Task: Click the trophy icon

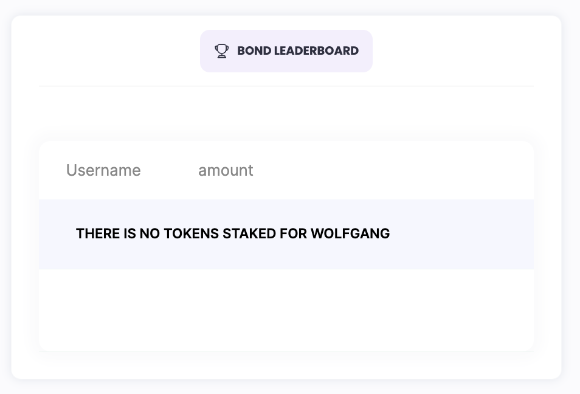Action: tap(221, 51)
